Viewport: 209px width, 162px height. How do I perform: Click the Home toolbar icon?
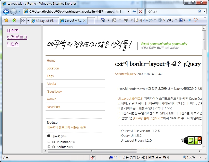tap(103, 20)
